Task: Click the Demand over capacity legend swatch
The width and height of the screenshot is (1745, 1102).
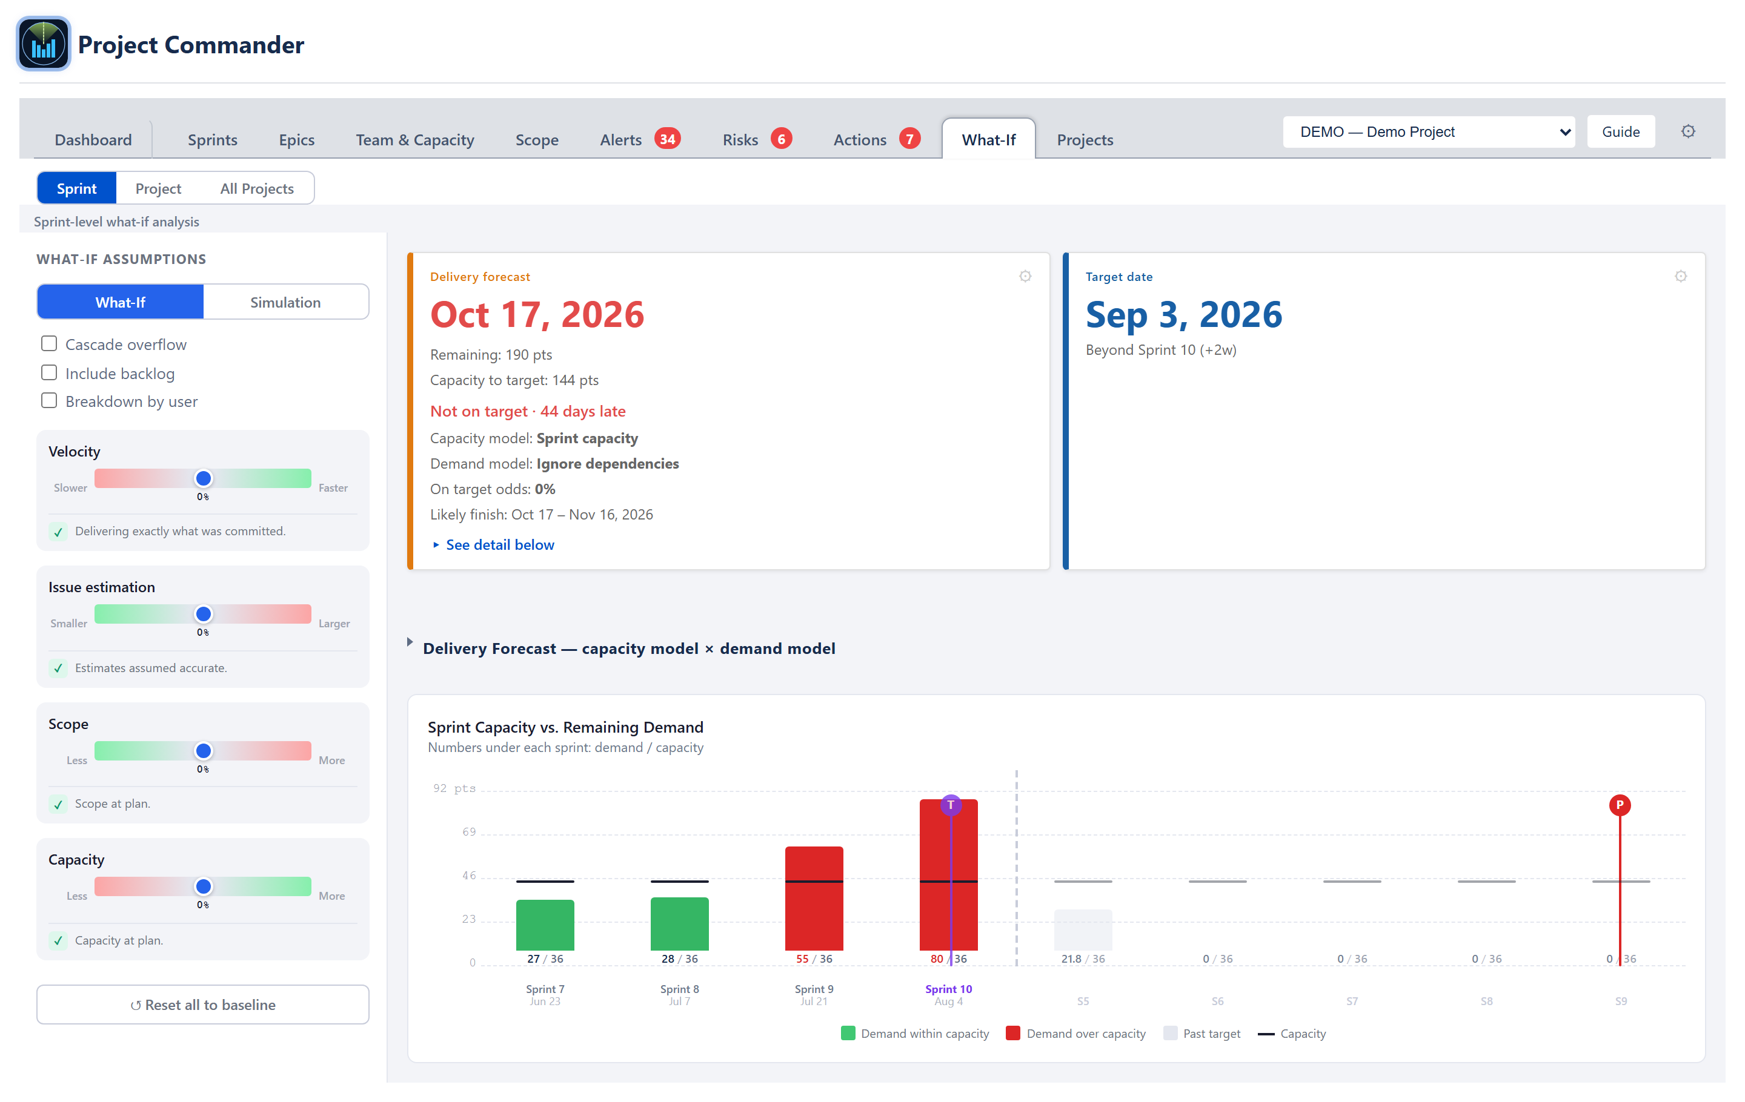Action: (x=1013, y=1033)
